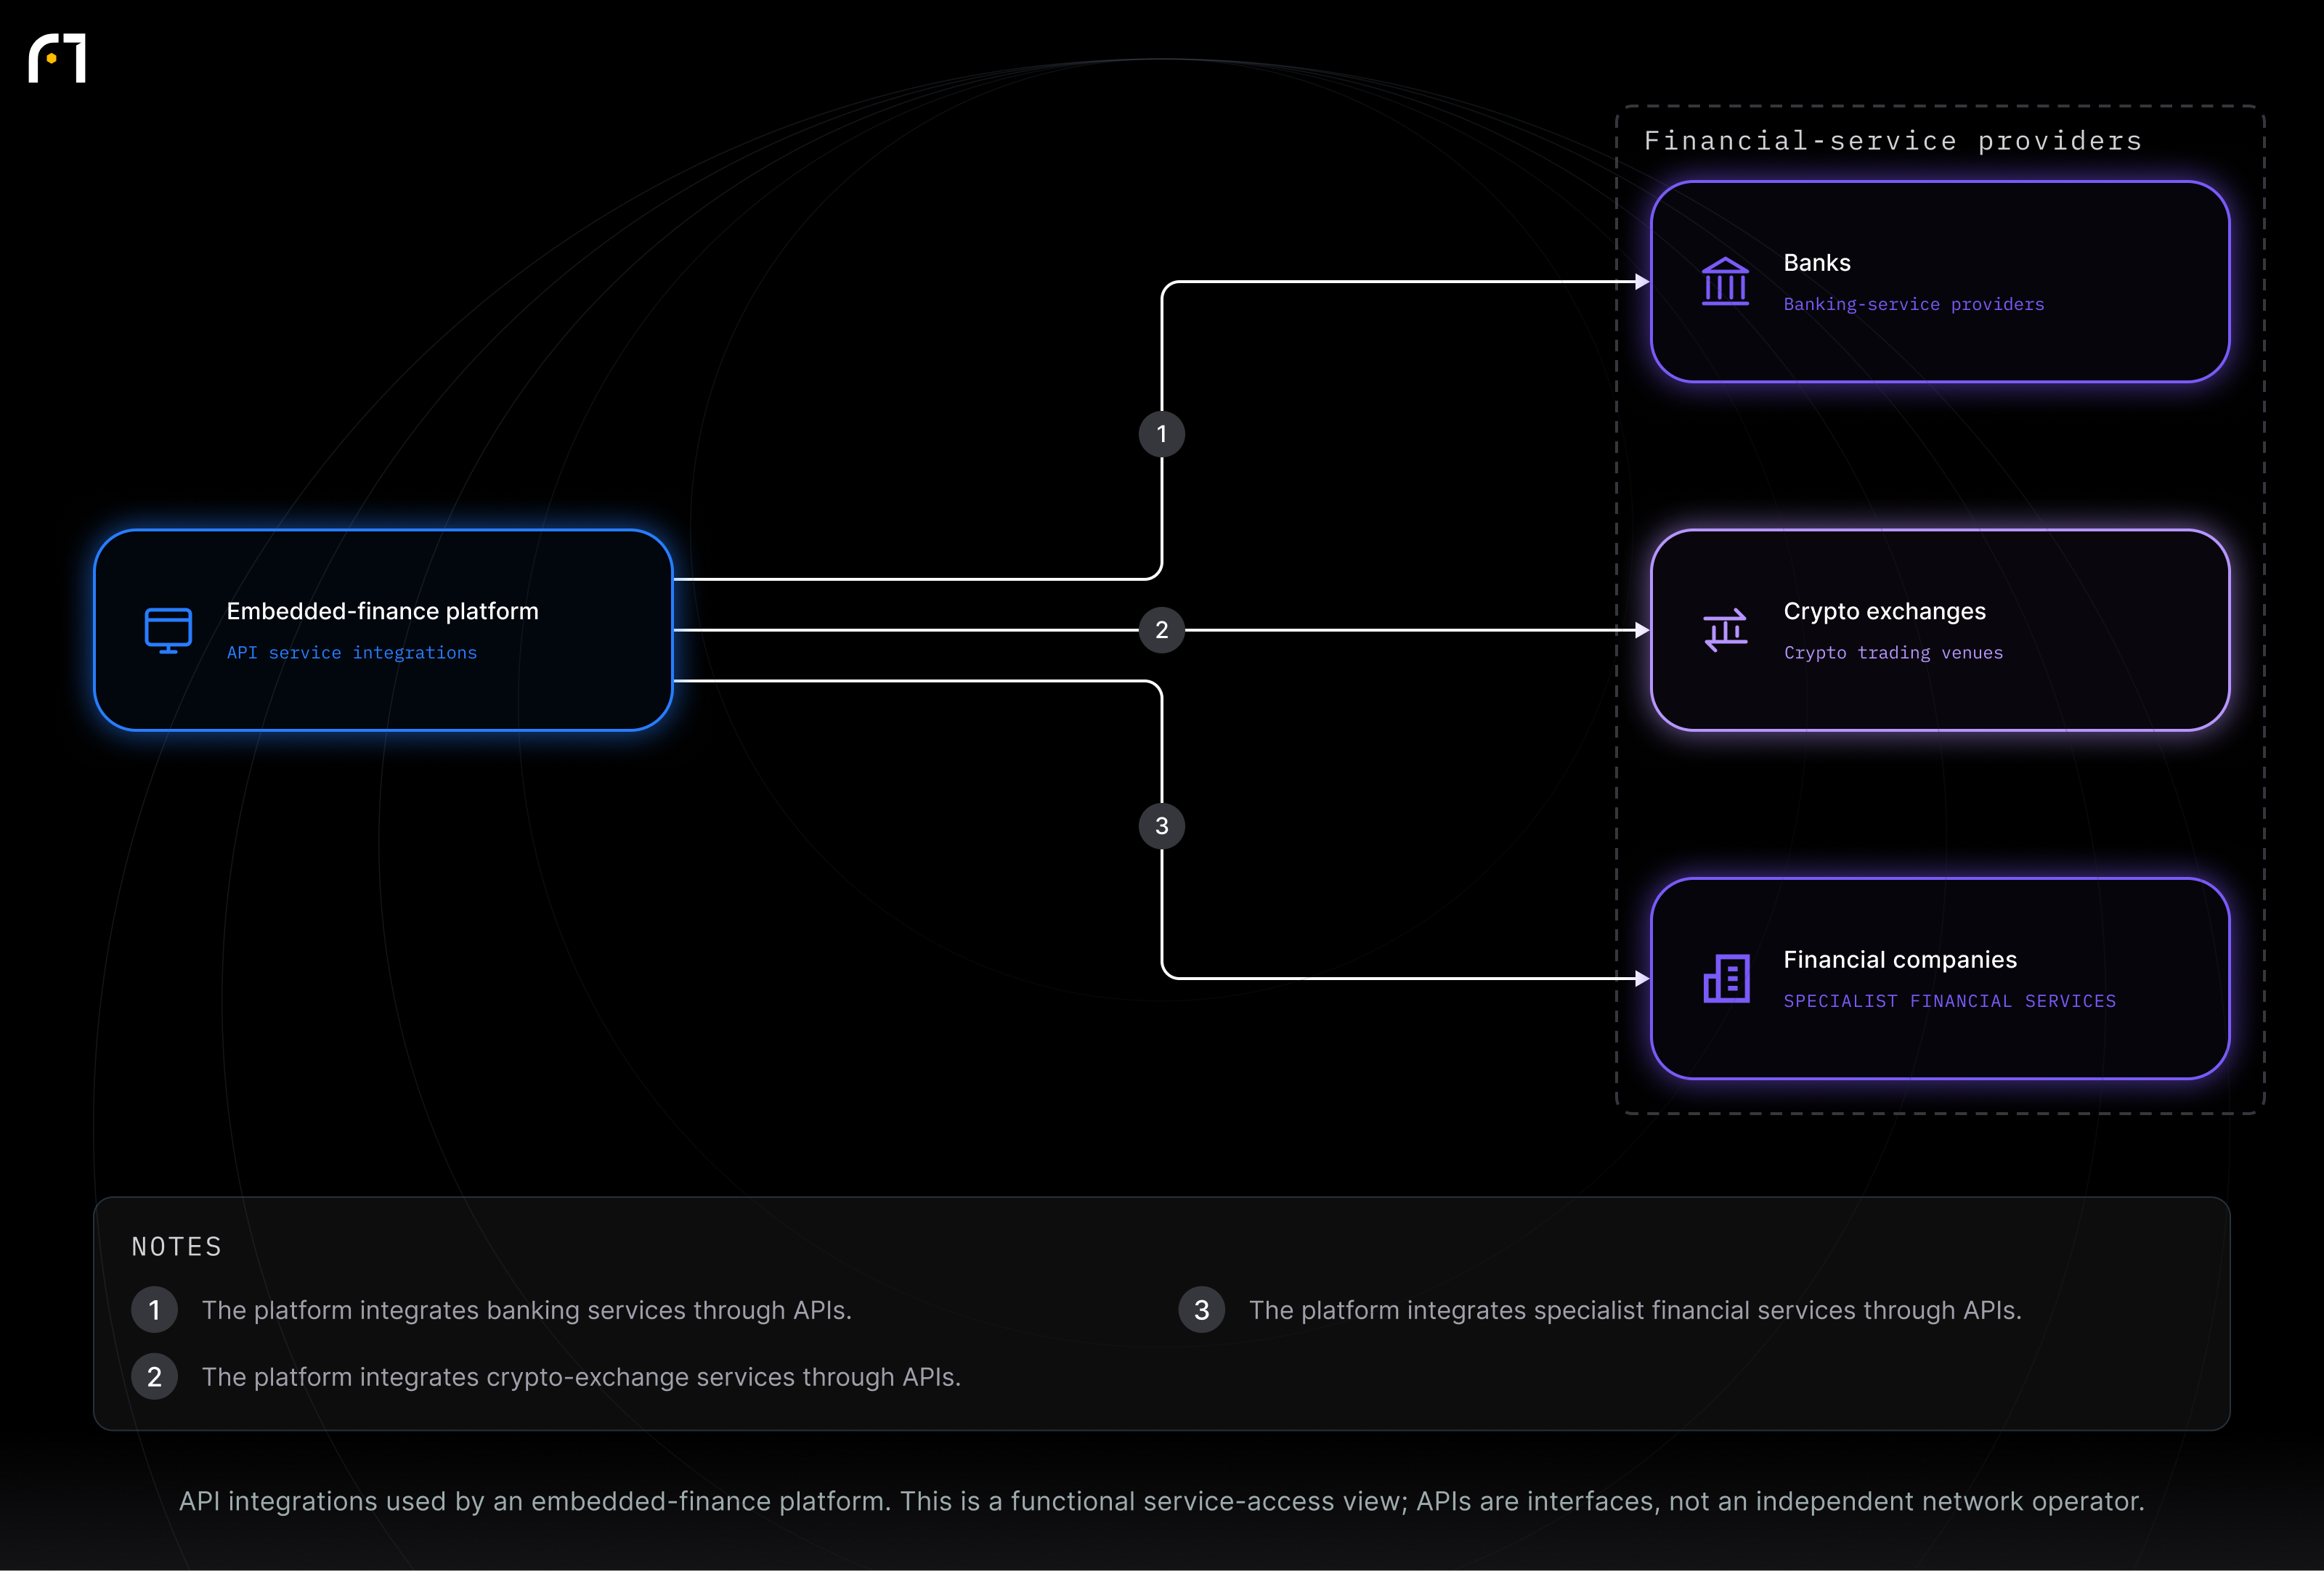This screenshot has width=2324, height=1571.
Task: Click connector badge 2 toward Crypto exchanges
Action: tap(1161, 629)
